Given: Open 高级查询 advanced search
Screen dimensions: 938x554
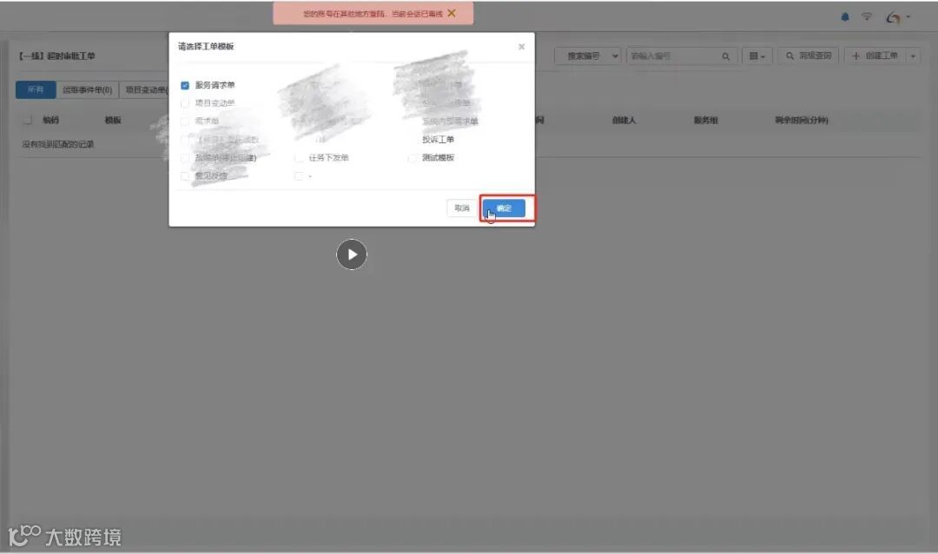Looking at the screenshot, I should point(809,56).
